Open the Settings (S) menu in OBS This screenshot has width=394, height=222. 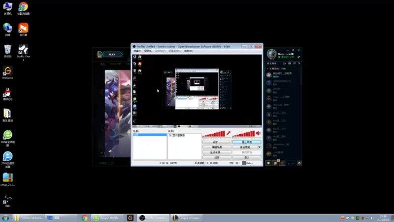[148, 51]
